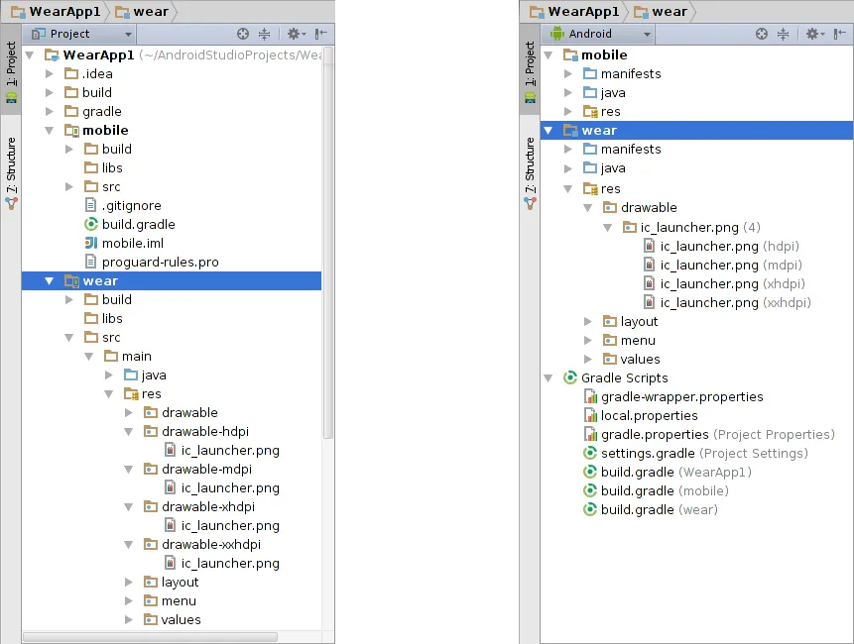Click vertical scrollbar of Project pane
Screen dimensions: 854x644
328,244
